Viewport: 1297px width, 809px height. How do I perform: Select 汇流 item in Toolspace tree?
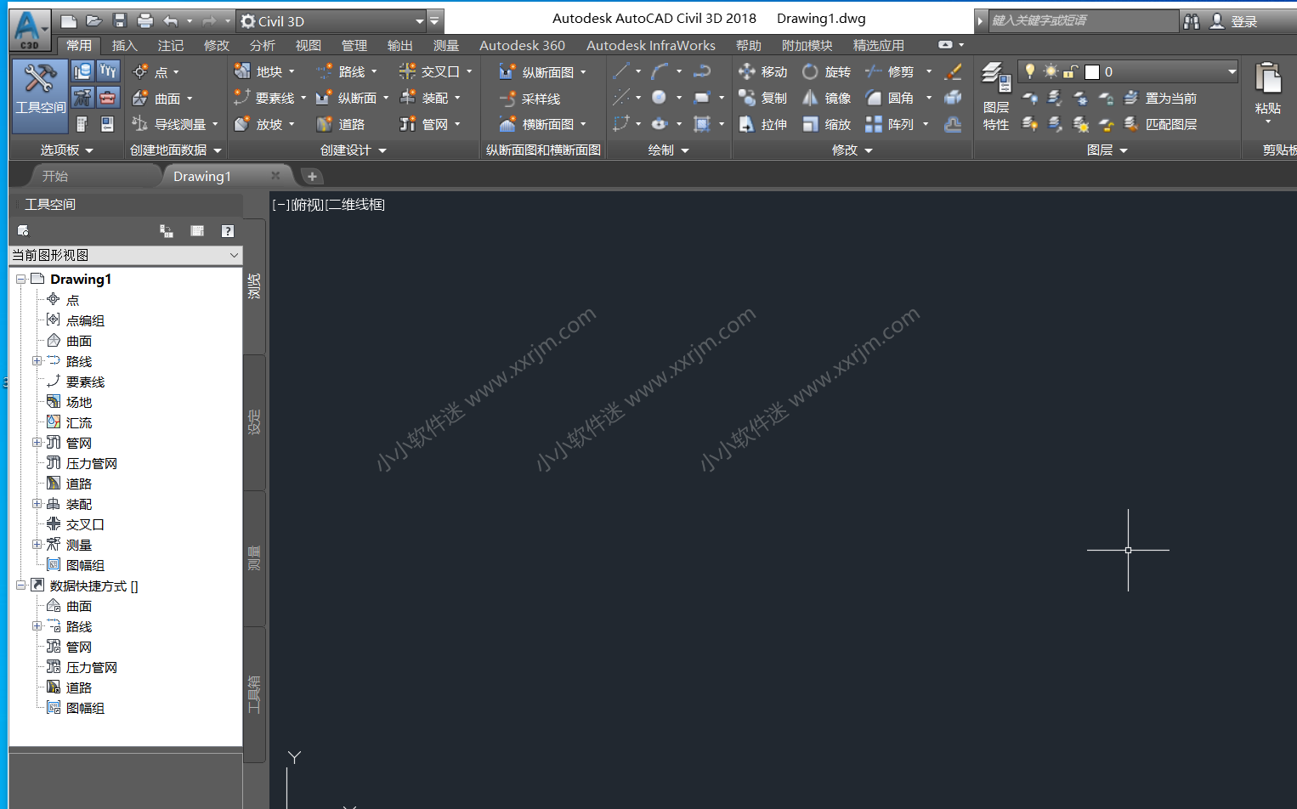[78, 422]
